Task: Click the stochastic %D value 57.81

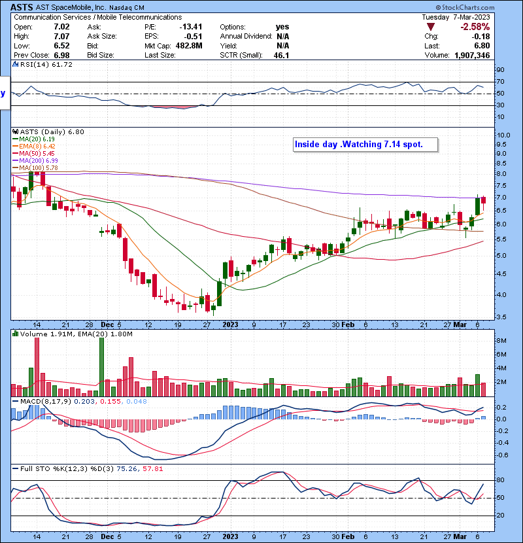Action: coord(152,469)
